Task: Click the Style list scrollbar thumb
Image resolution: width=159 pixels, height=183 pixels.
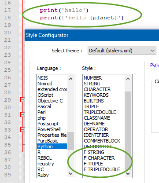Action: [x=128, y=131]
